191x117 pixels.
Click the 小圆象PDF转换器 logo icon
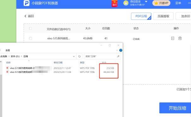click(27, 3)
